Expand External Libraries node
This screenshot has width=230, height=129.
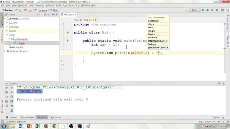pos(5,51)
